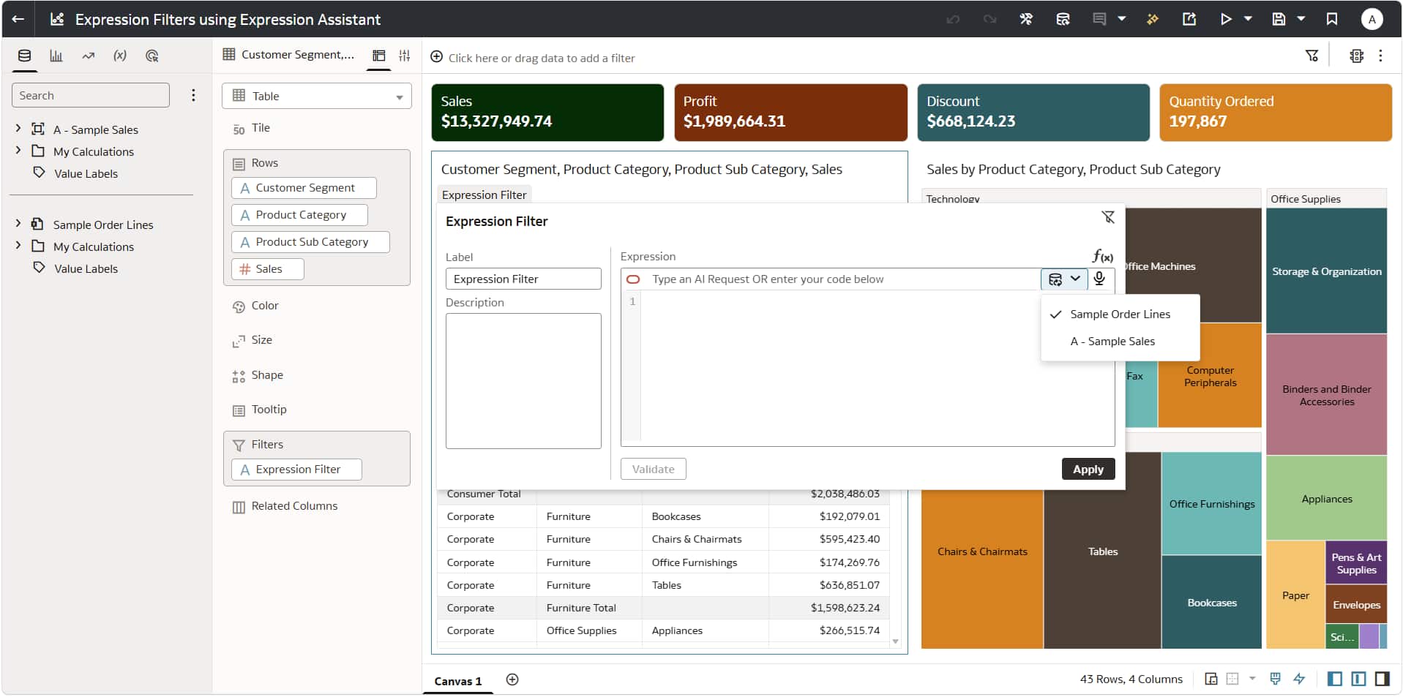Click the Description text area
This screenshot has width=1403, height=697.
point(523,381)
